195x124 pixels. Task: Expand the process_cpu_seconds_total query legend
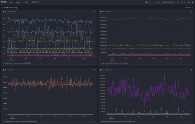(x=92, y=63)
